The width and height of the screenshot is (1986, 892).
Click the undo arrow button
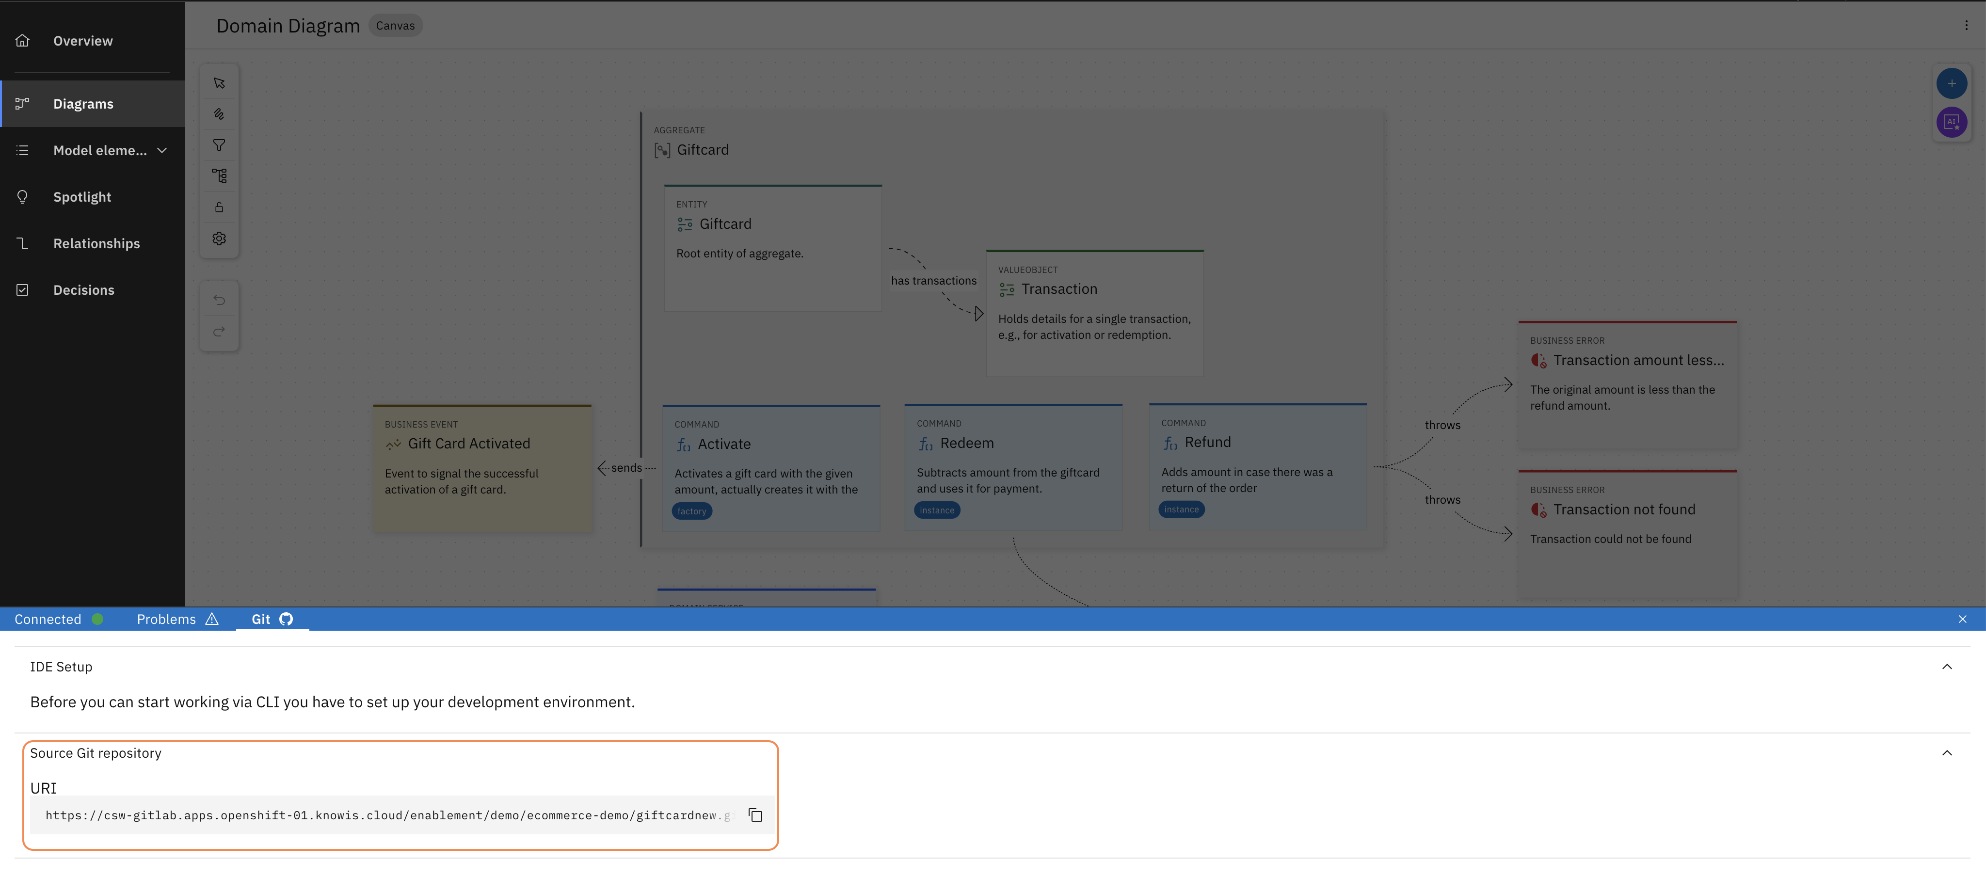point(219,300)
